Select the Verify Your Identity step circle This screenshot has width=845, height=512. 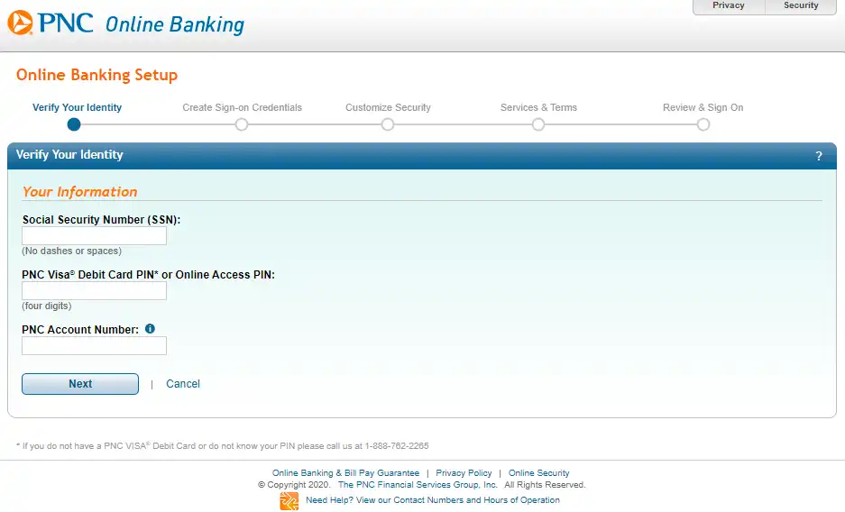(74, 125)
